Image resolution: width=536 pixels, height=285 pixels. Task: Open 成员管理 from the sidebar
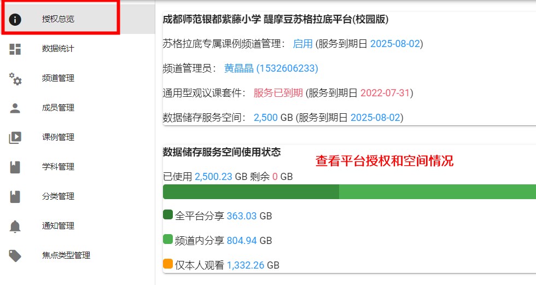click(58, 108)
